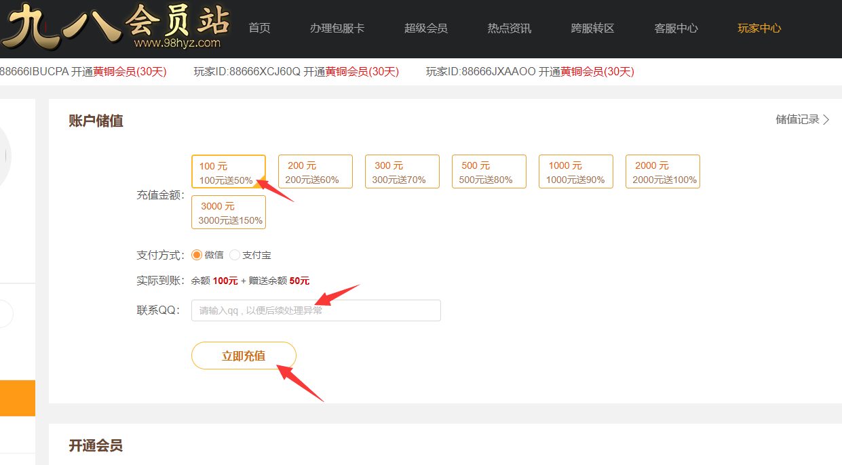Select 500 元 recharge tier

coord(489,172)
